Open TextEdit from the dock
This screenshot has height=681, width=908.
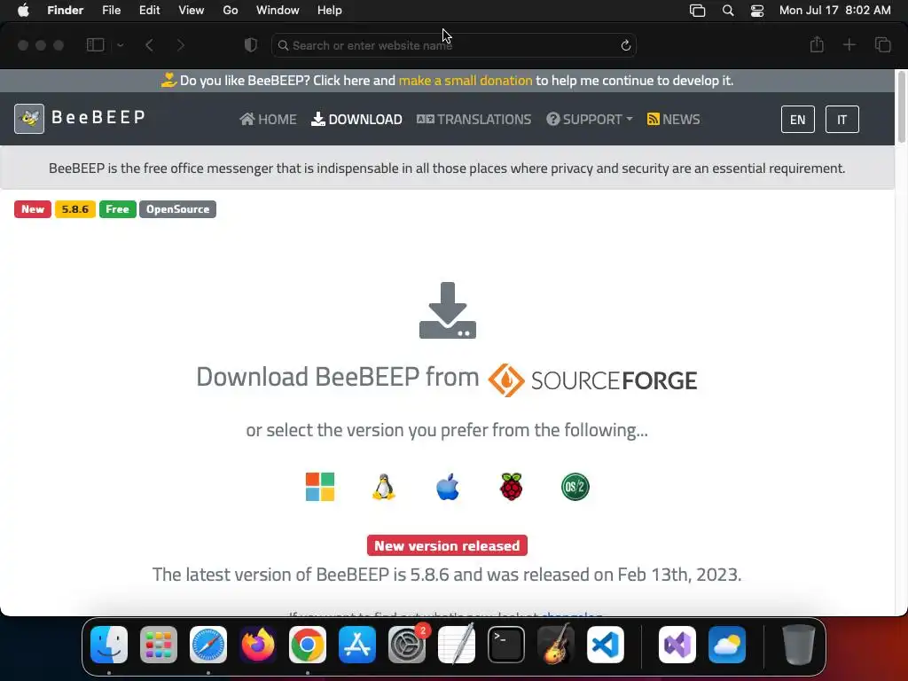pyautogui.click(x=457, y=645)
